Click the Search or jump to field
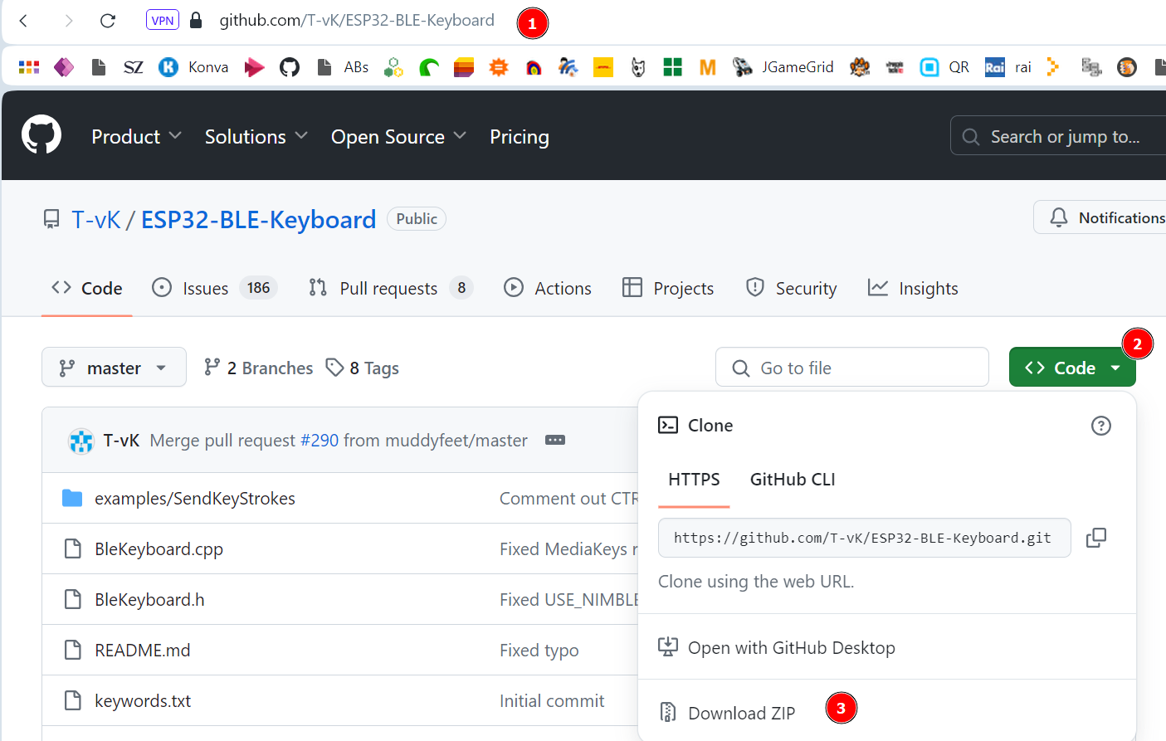The height and width of the screenshot is (741, 1166). (x=1058, y=136)
